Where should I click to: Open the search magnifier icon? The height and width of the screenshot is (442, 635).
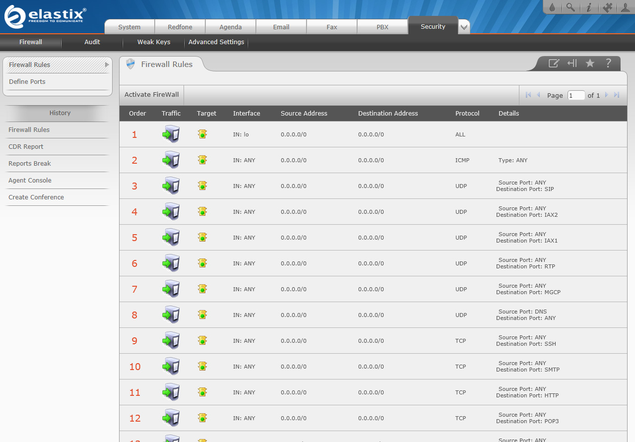(571, 7)
